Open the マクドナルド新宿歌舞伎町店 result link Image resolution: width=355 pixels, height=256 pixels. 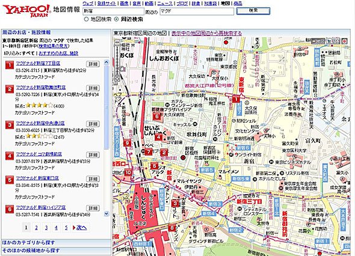(x=41, y=87)
